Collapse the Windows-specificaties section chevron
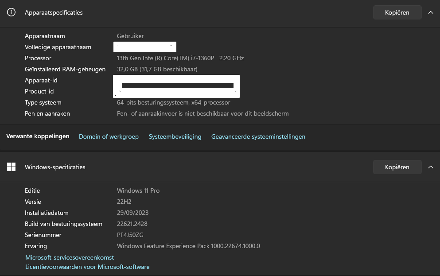The width and height of the screenshot is (440, 276). pyautogui.click(x=430, y=167)
